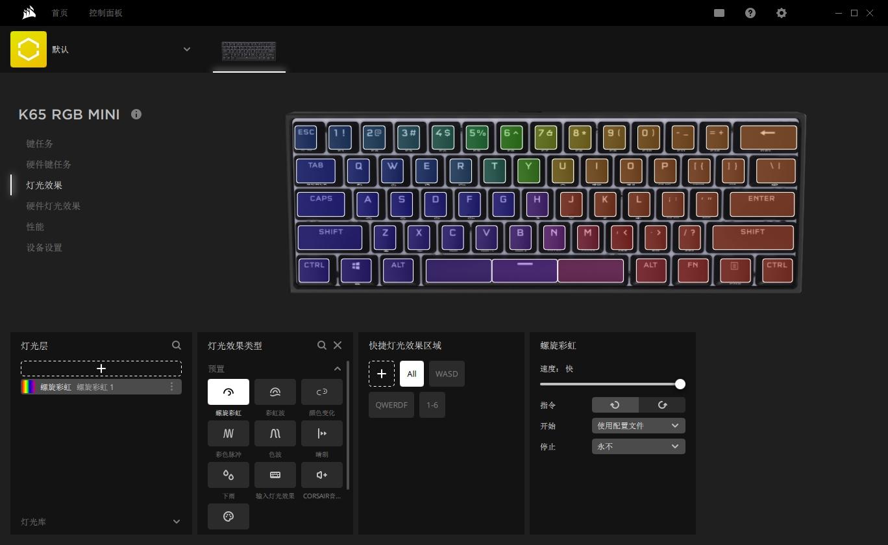Screen dimensions: 888x545
Task: Click the Backspace arrow key on keyboard
Action: click(x=768, y=137)
